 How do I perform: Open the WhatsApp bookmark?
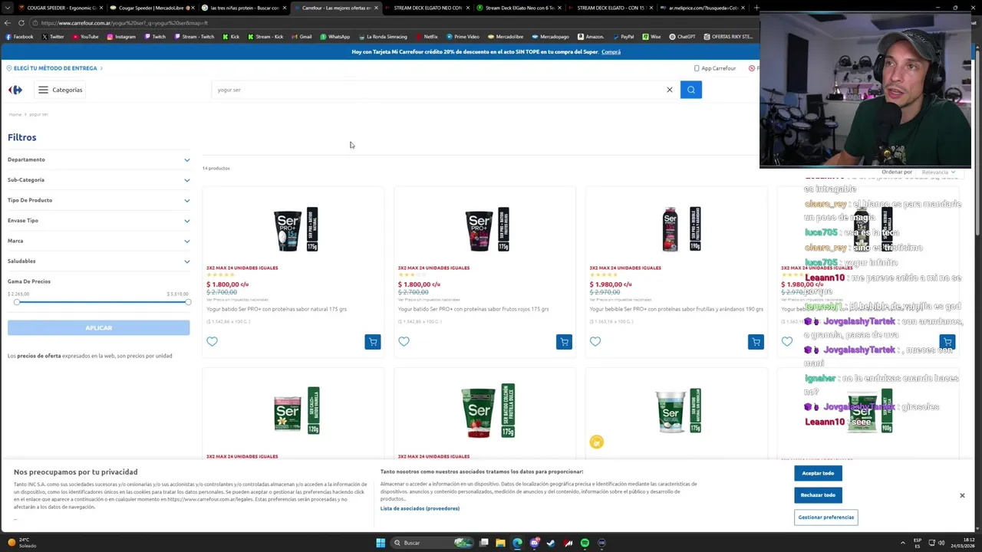tap(334, 37)
